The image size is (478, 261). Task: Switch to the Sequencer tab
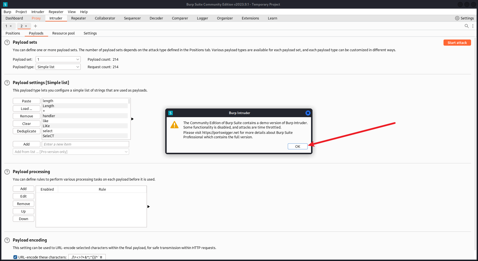[x=132, y=18]
